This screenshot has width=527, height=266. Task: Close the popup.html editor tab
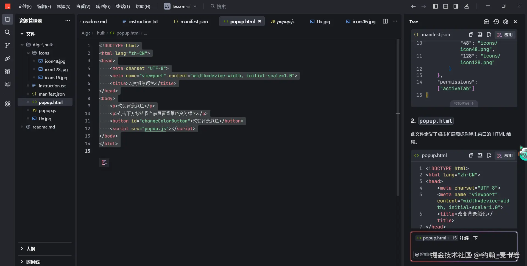[x=260, y=21]
